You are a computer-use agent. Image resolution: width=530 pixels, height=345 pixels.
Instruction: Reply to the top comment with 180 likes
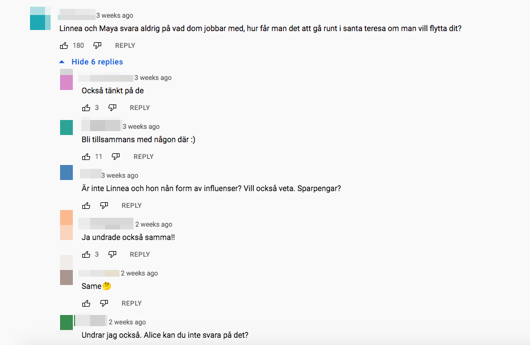[125, 46]
